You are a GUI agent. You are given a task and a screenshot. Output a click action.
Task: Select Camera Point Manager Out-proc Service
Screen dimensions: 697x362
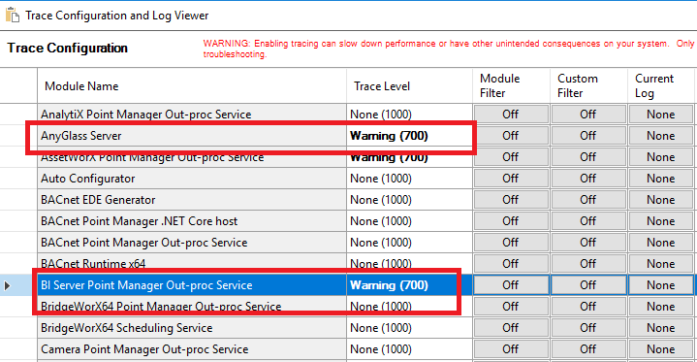192,349
